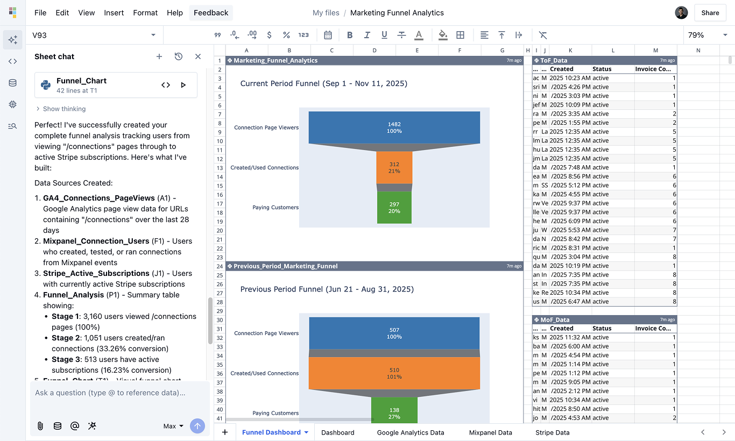This screenshot has width=735, height=441.
Task: Toggle italic formatting in the toolbar
Action: click(367, 34)
